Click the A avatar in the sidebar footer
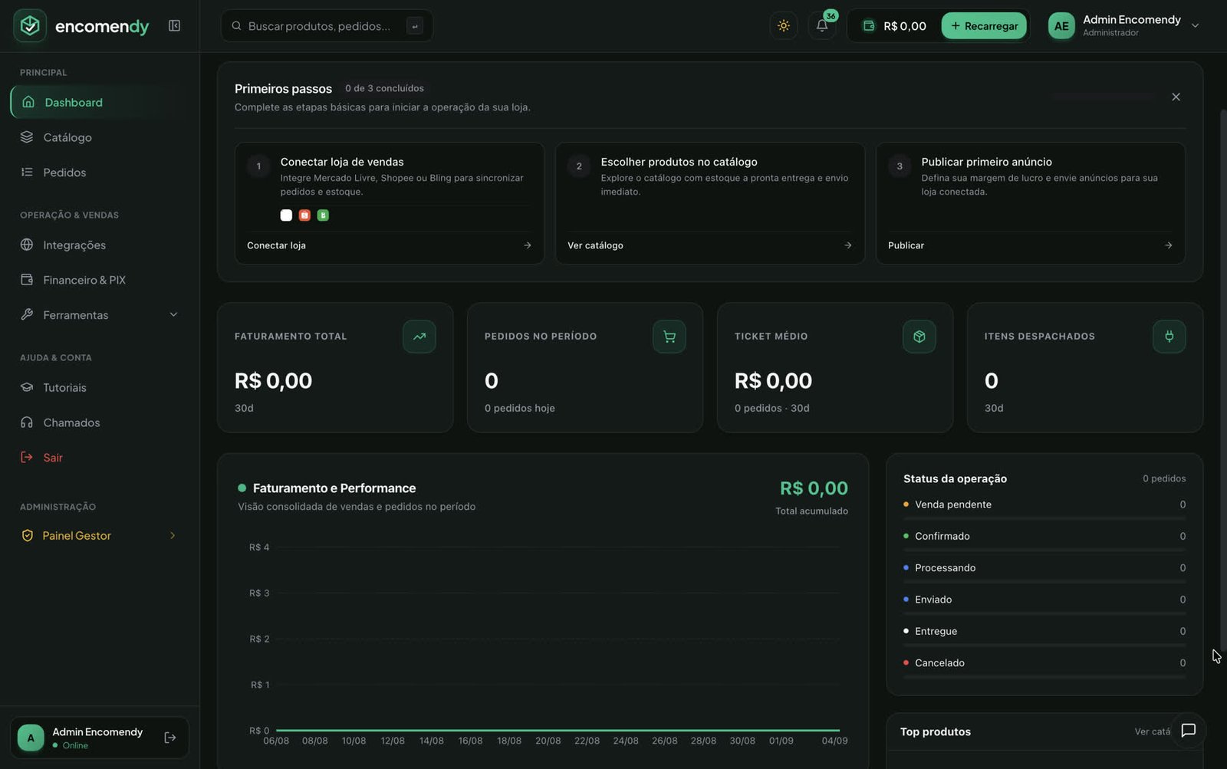This screenshot has width=1227, height=769. 31,738
